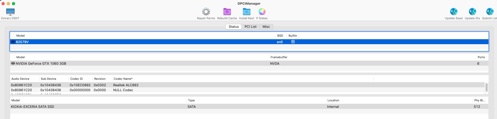
Task: Click the eye icon beside 82579V
Action: (x=13, y=42)
